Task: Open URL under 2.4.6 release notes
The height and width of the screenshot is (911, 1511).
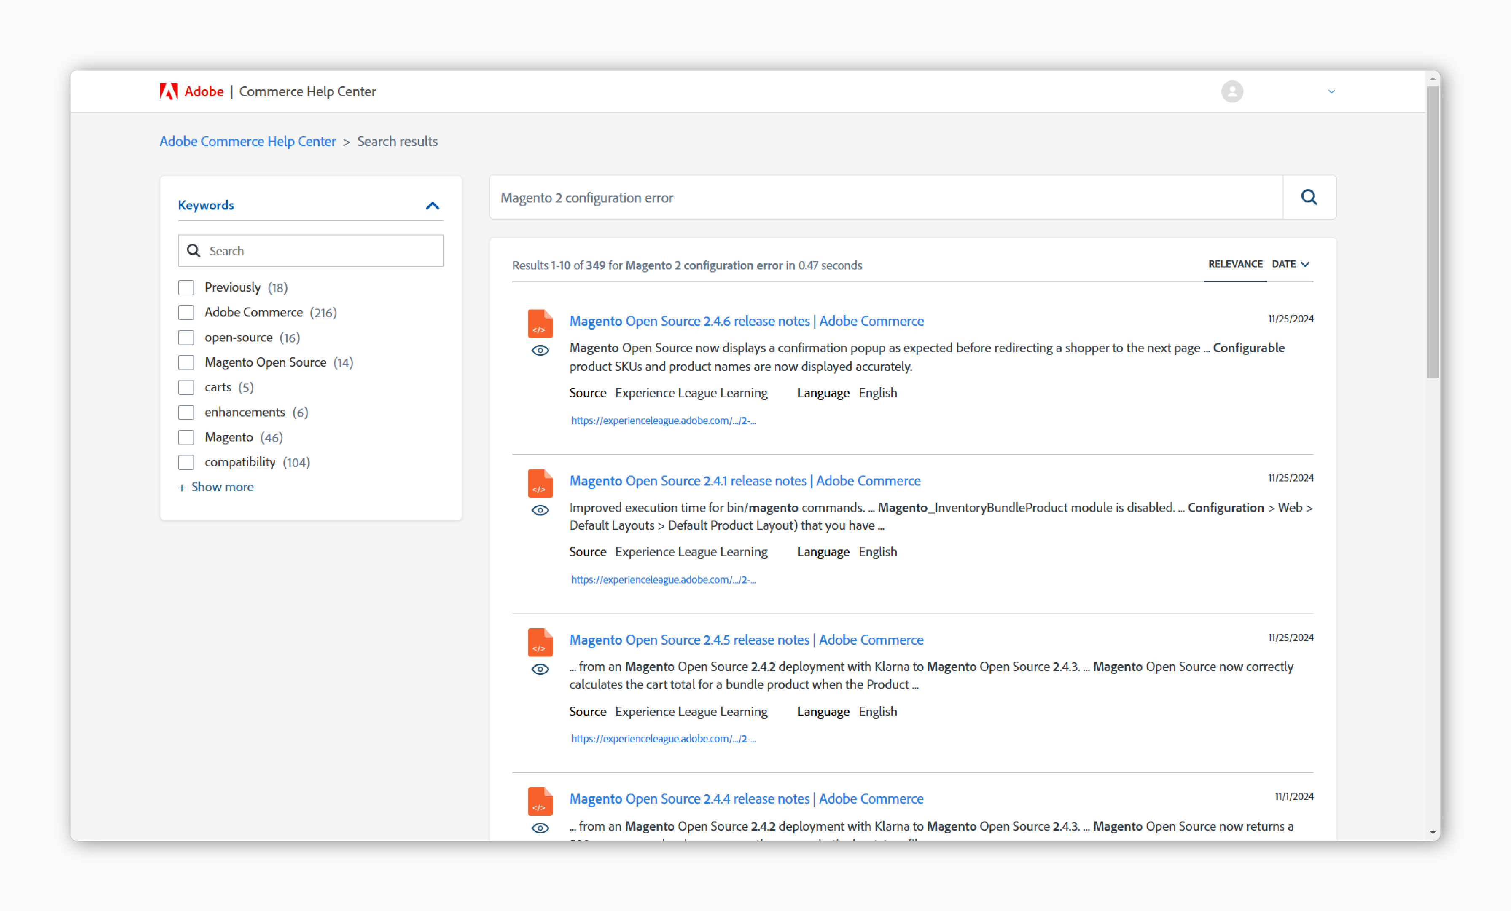Action: click(663, 421)
